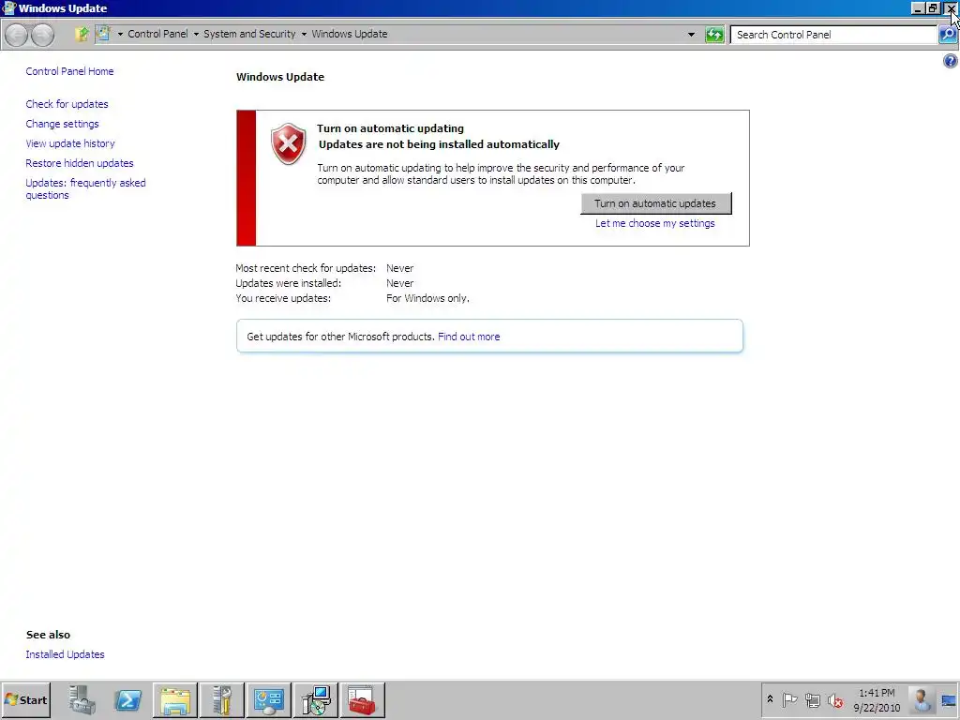The image size is (960, 720).
Task: Select the Windows Update breadcrumb
Action: [x=350, y=34]
